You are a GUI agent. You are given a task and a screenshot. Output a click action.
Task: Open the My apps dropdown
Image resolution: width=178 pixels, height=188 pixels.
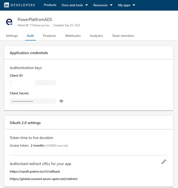coord(127,5)
